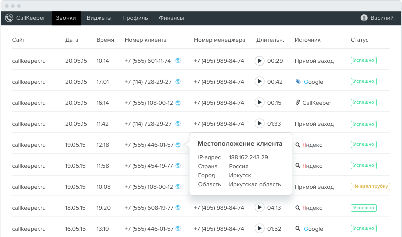This screenshot has width=402, height=237.
Task: Play the 01:33 call recording
Action: (259, 124)
